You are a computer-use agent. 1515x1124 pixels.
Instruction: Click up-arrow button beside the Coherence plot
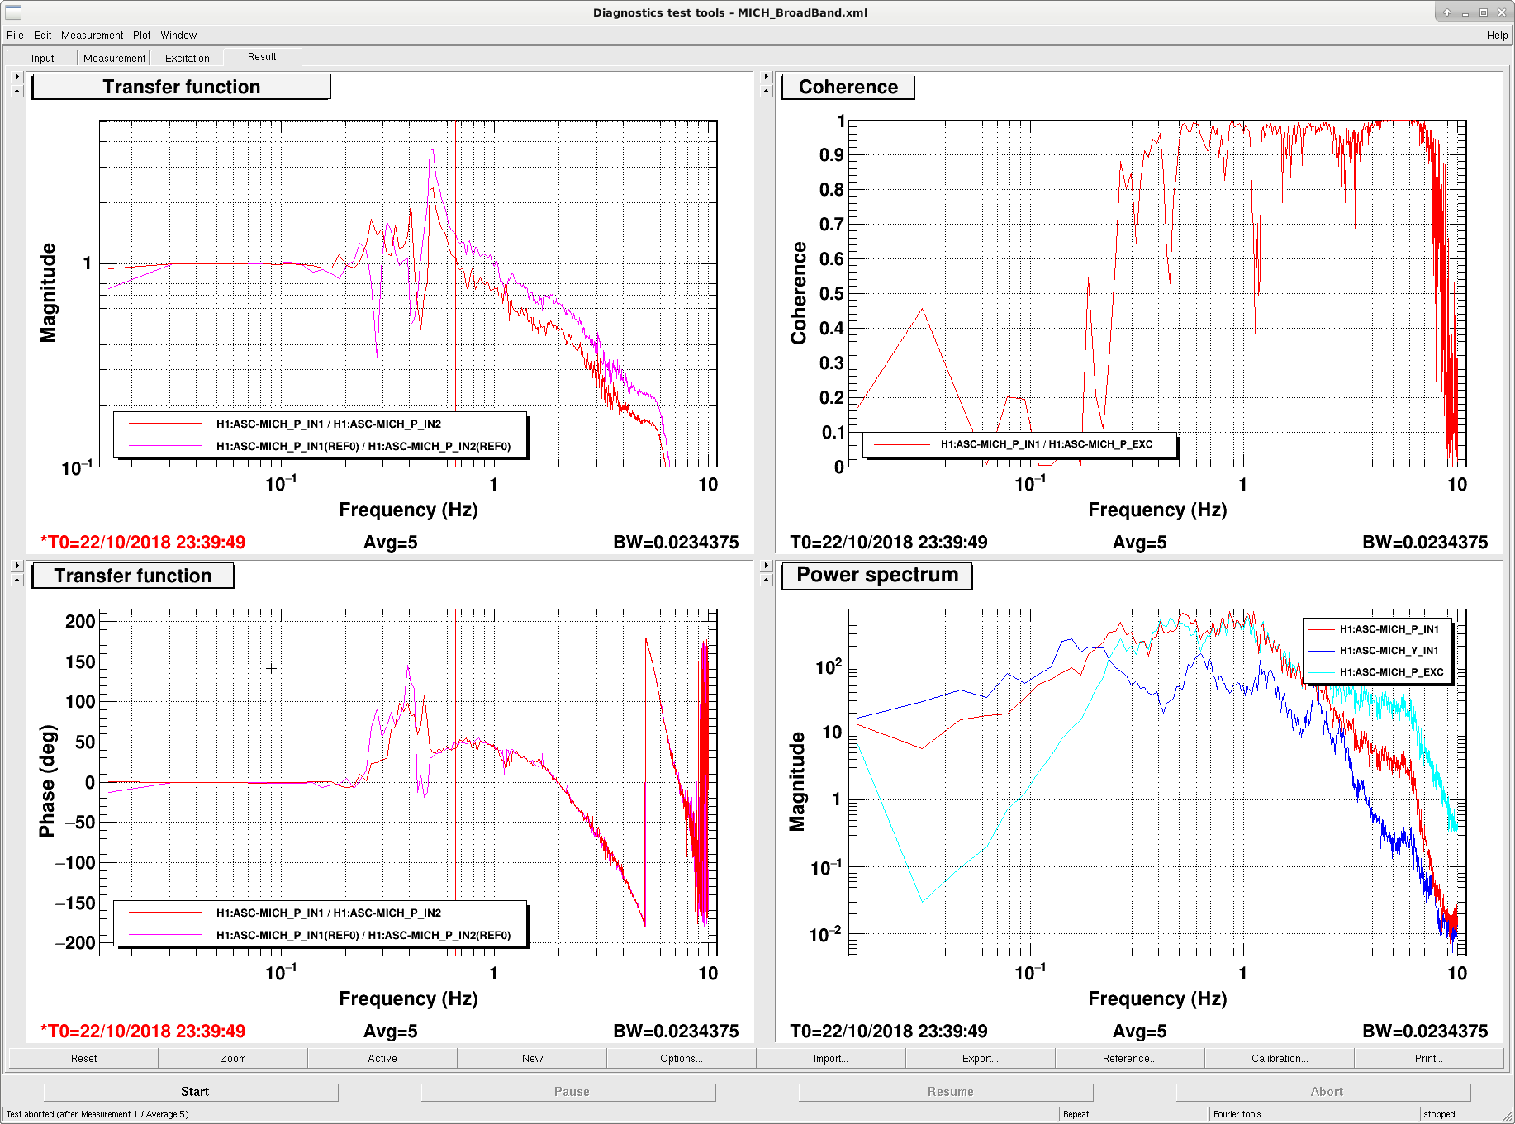click(x=766, y=91)
